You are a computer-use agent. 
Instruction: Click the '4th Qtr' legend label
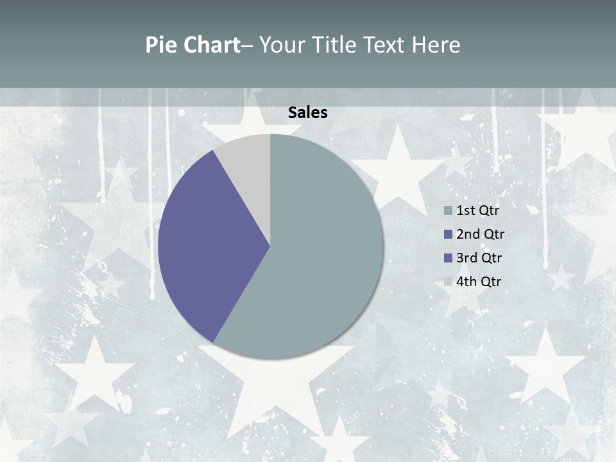click(479, 282)
